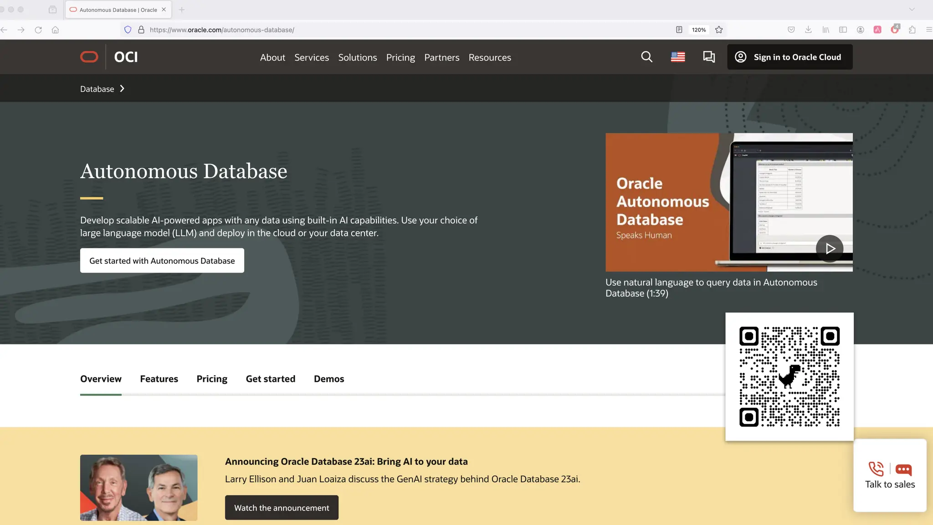The height and width of the screenshot is (525, 933).
Task: Click the browser reload icon
Action: click(x=38, y=30)
